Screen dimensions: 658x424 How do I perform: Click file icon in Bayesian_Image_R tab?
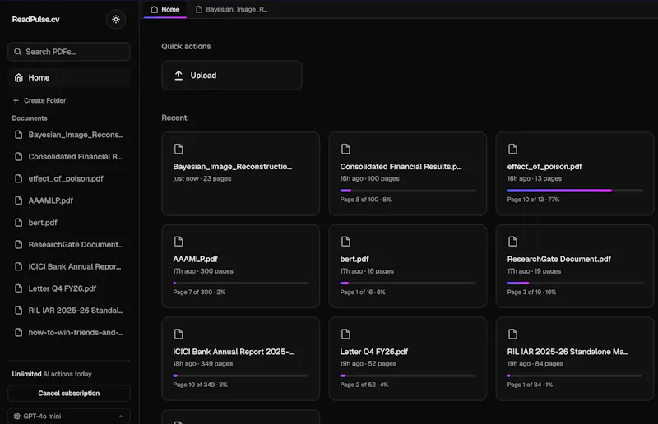(x=199, y=9)
